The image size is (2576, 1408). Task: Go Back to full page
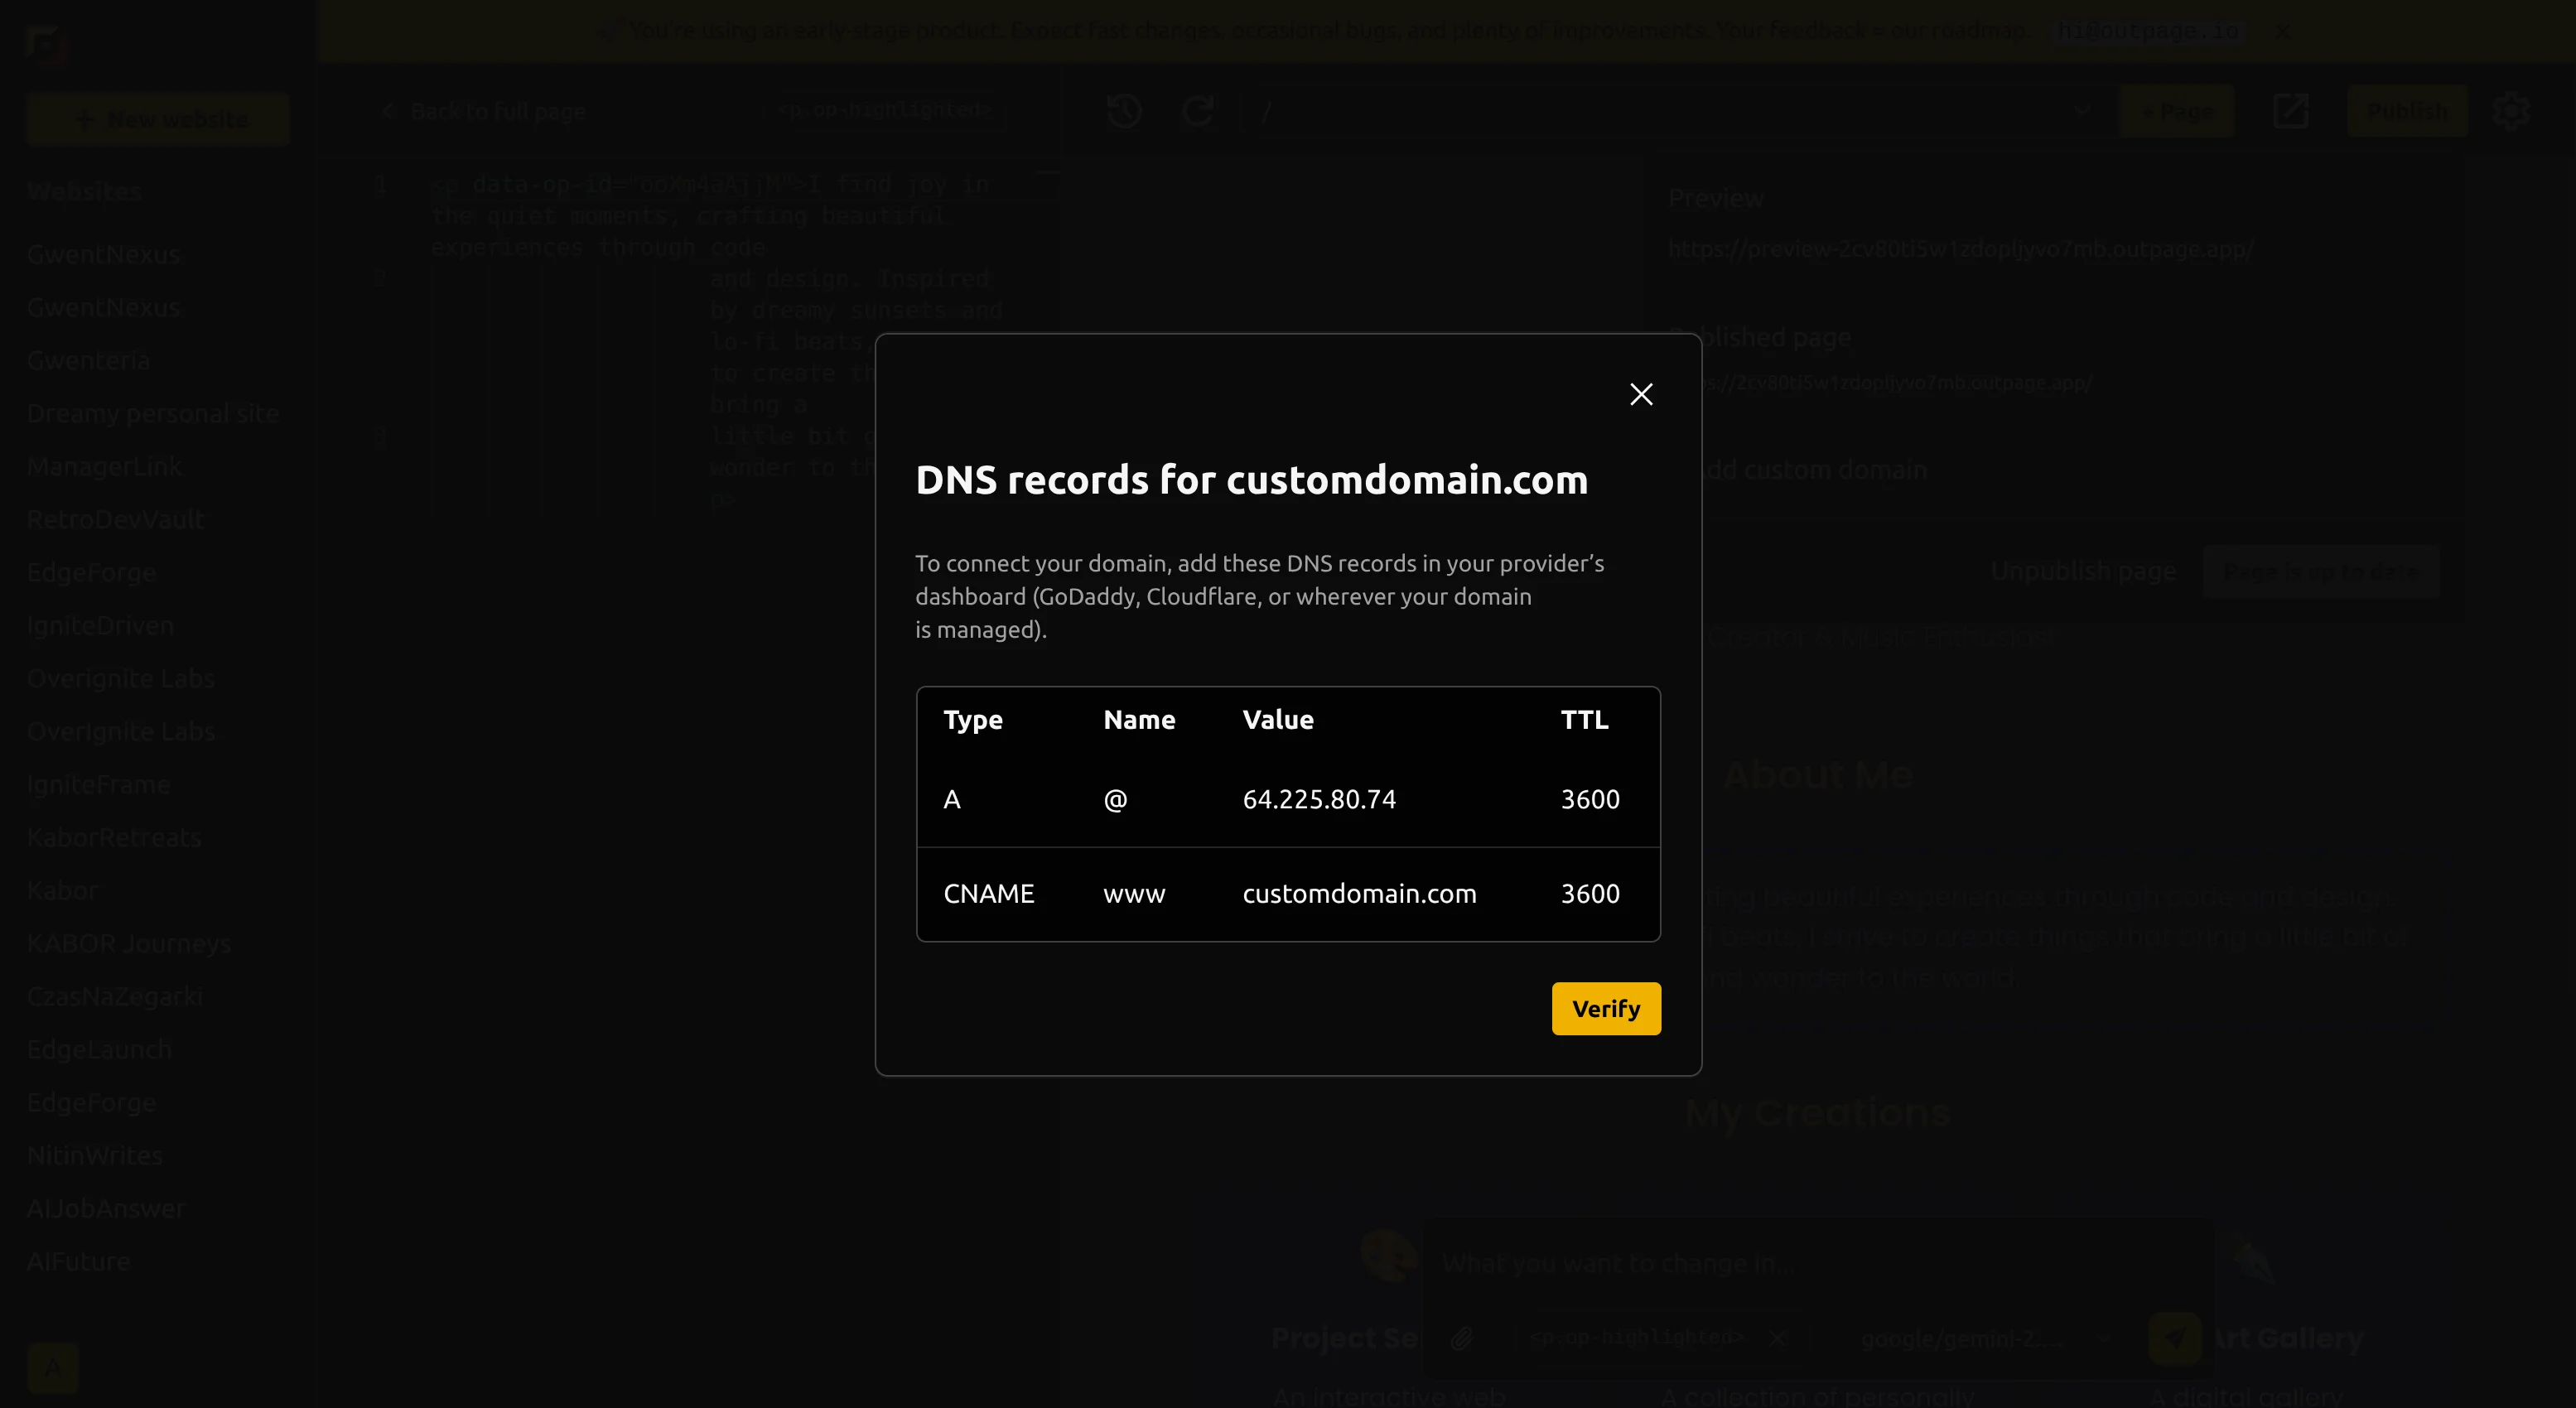point(485,111)
